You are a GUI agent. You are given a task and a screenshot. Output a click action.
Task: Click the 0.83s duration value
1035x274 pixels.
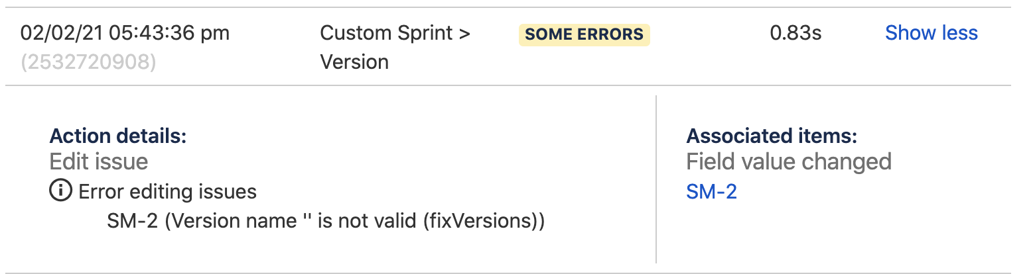[x=795, y=33]
